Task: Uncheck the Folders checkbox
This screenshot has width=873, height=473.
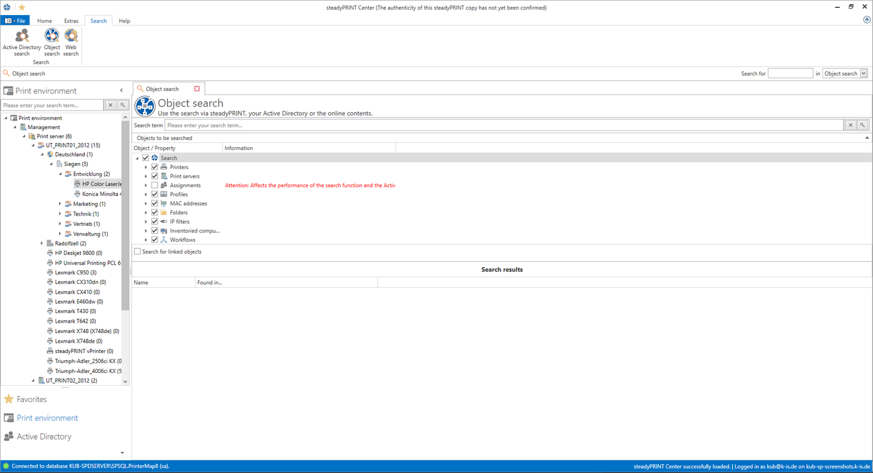Action: pyautogui.click(x=155, y=213)
